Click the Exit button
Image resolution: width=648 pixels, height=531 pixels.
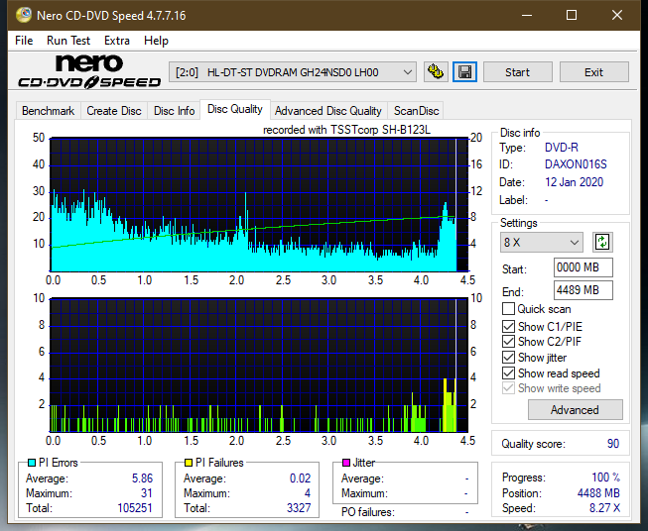click(593, 72)
